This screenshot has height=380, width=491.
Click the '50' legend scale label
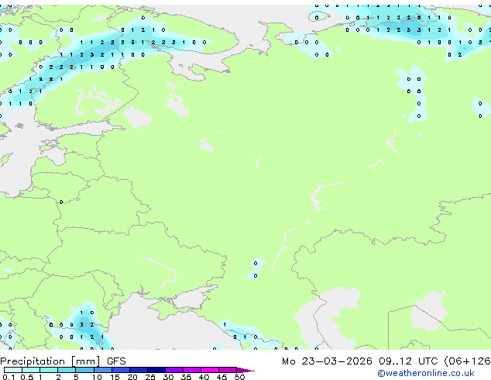tap(239, 377)
